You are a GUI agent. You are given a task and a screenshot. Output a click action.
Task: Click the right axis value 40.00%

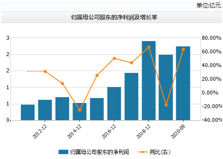point(211,65)
